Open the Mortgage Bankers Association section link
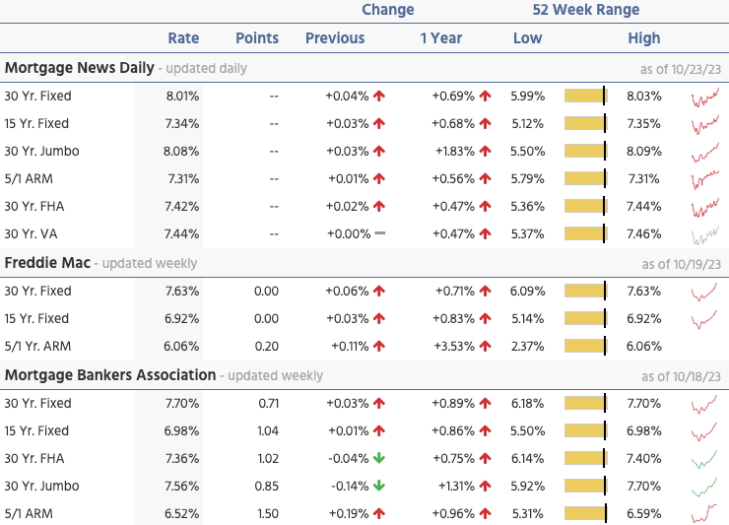Image resolution: width=729 pixels, height=525 pixels. (x=110, y=375)
